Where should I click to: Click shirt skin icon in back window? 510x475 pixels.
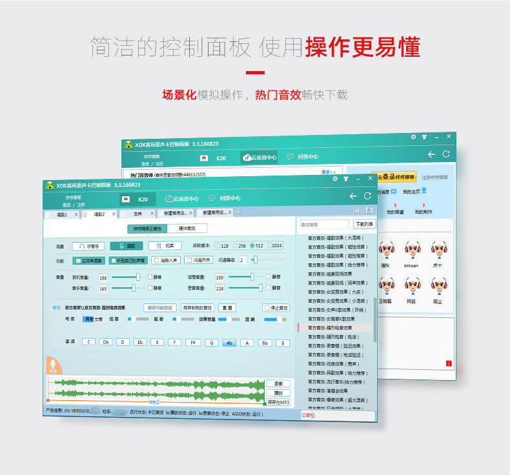coord(424,137)
